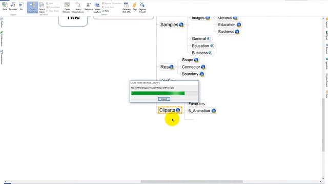This screenshot has width=328, height=184.
Task: Click the hyperlink icon on Res
Action: pyautogui.click(x=171, y=67)
